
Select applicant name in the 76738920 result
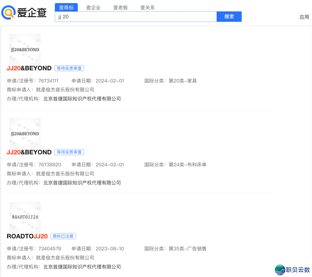coord(65,174)
